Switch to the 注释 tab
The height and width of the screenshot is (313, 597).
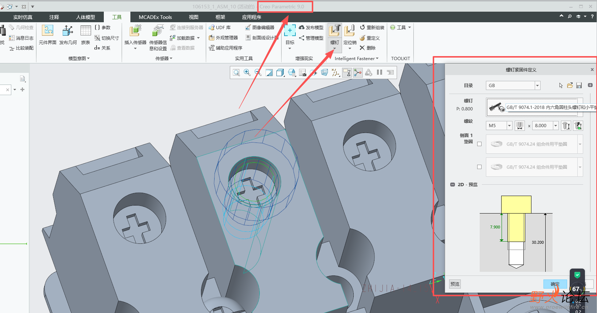click(x=54, y=17)
